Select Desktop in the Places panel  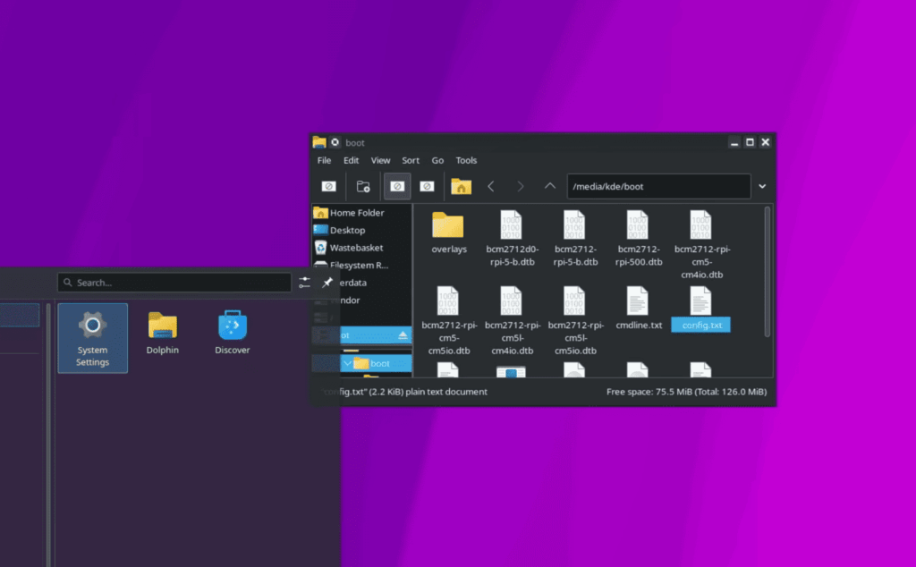[x=349, y=230]
